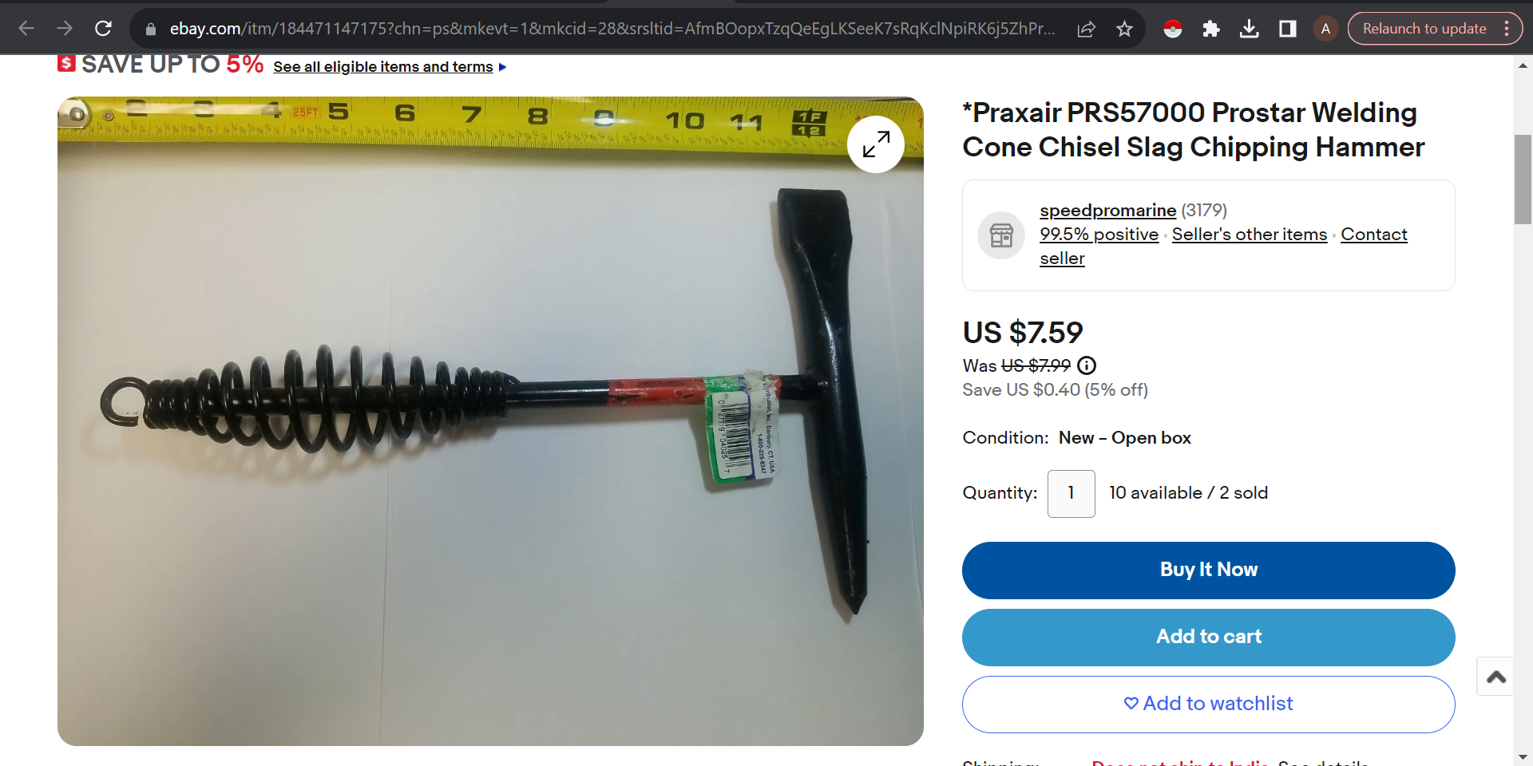The width and height of the screenshot is (1533, 766).
Task: Open the Chrome three-dot menu
Action: point(1507,30)
